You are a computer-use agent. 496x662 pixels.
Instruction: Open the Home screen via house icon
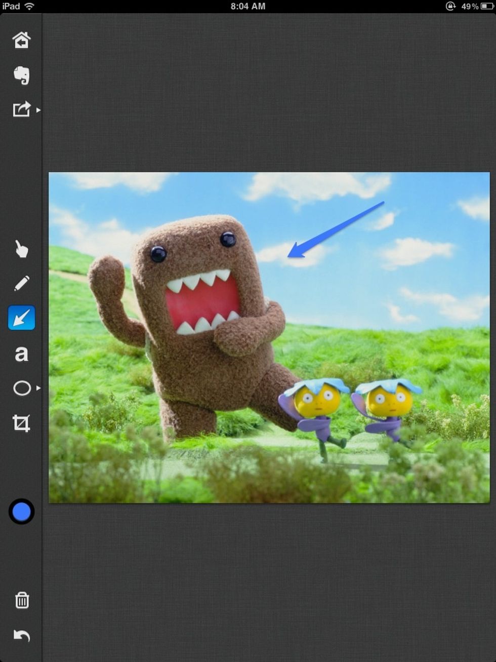[21, 40]
